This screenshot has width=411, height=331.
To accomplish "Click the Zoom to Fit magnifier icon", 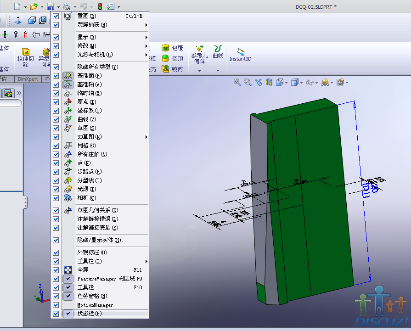I will [x=237, y=82].
